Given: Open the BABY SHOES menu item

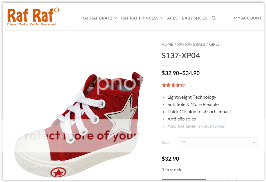Looking at the screenshot, I should coord(194,18).
